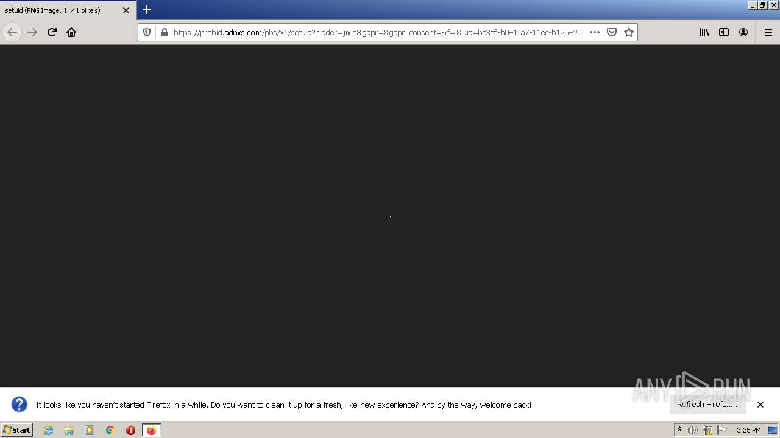
Task: Launch Google Chrome from taskbar
Action: [x=110, y=430]
